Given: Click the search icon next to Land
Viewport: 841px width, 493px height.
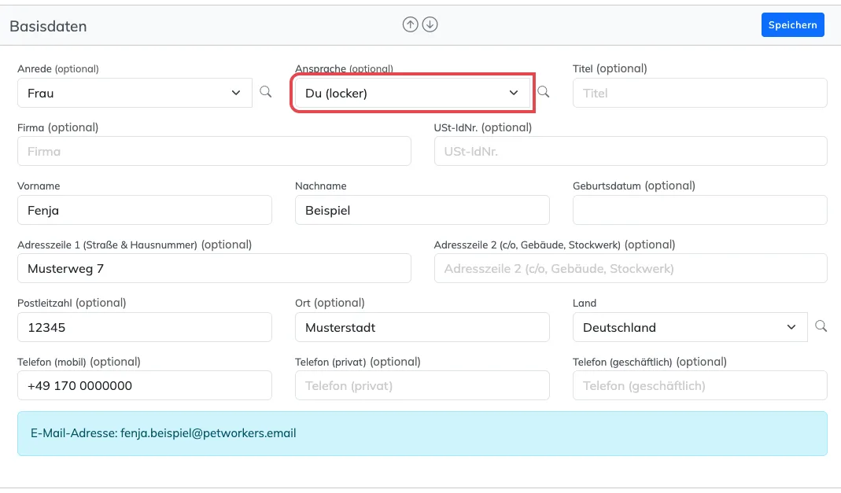Looking at the screenshot, I should click(x=821, y=326).
